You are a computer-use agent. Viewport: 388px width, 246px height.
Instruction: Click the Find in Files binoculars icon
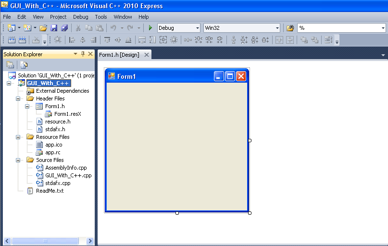[290, 28]
